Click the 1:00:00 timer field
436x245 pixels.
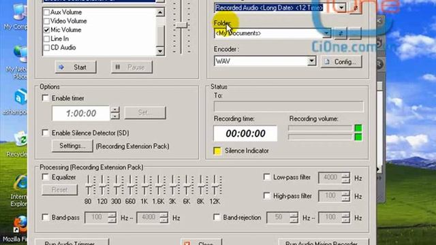tap(81, 113)
